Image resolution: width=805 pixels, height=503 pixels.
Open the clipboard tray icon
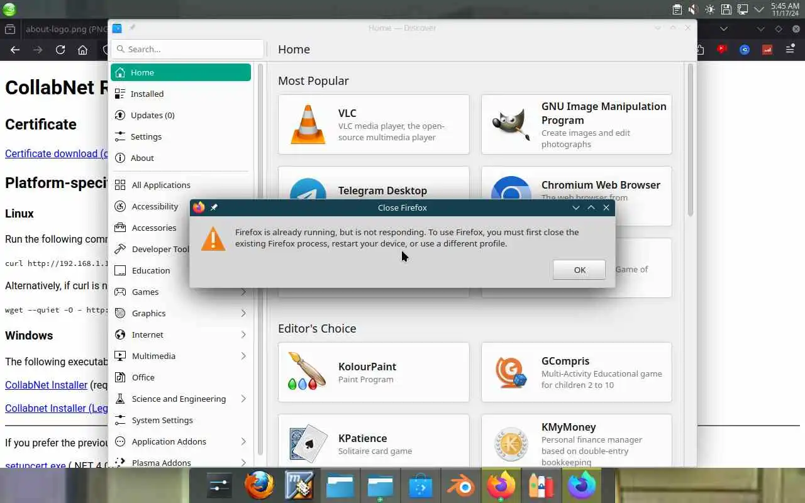(677, 9)
